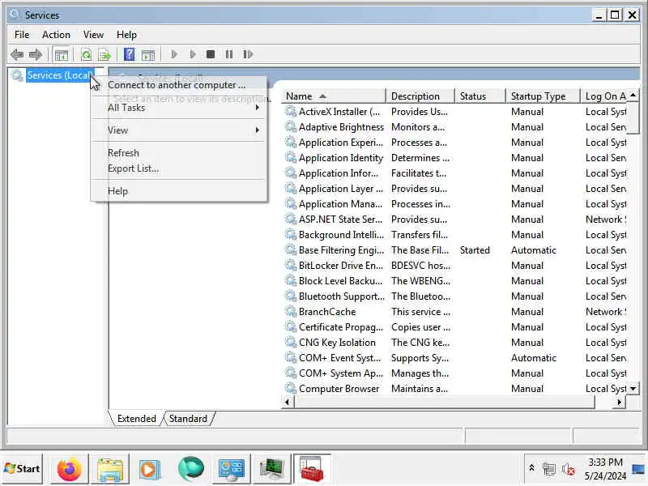Viewport: 648px width, 486px height.
Task: Click the Export List toolbar icon
Action: click(104, 54)
